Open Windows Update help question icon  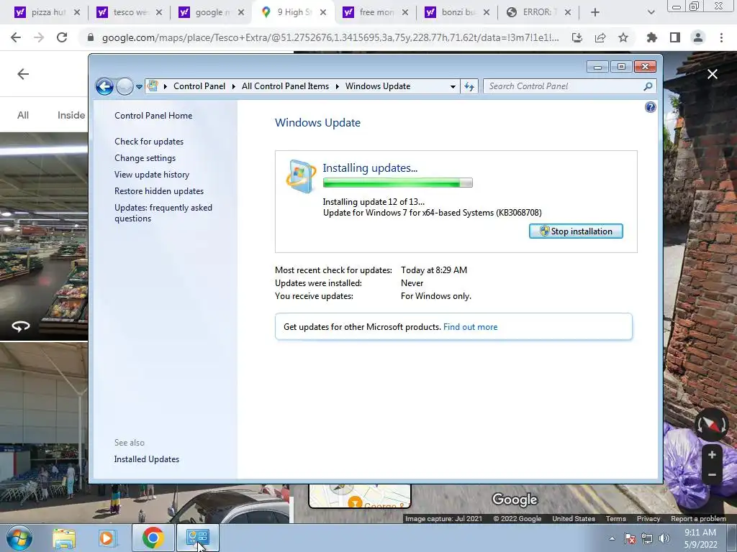650,108
